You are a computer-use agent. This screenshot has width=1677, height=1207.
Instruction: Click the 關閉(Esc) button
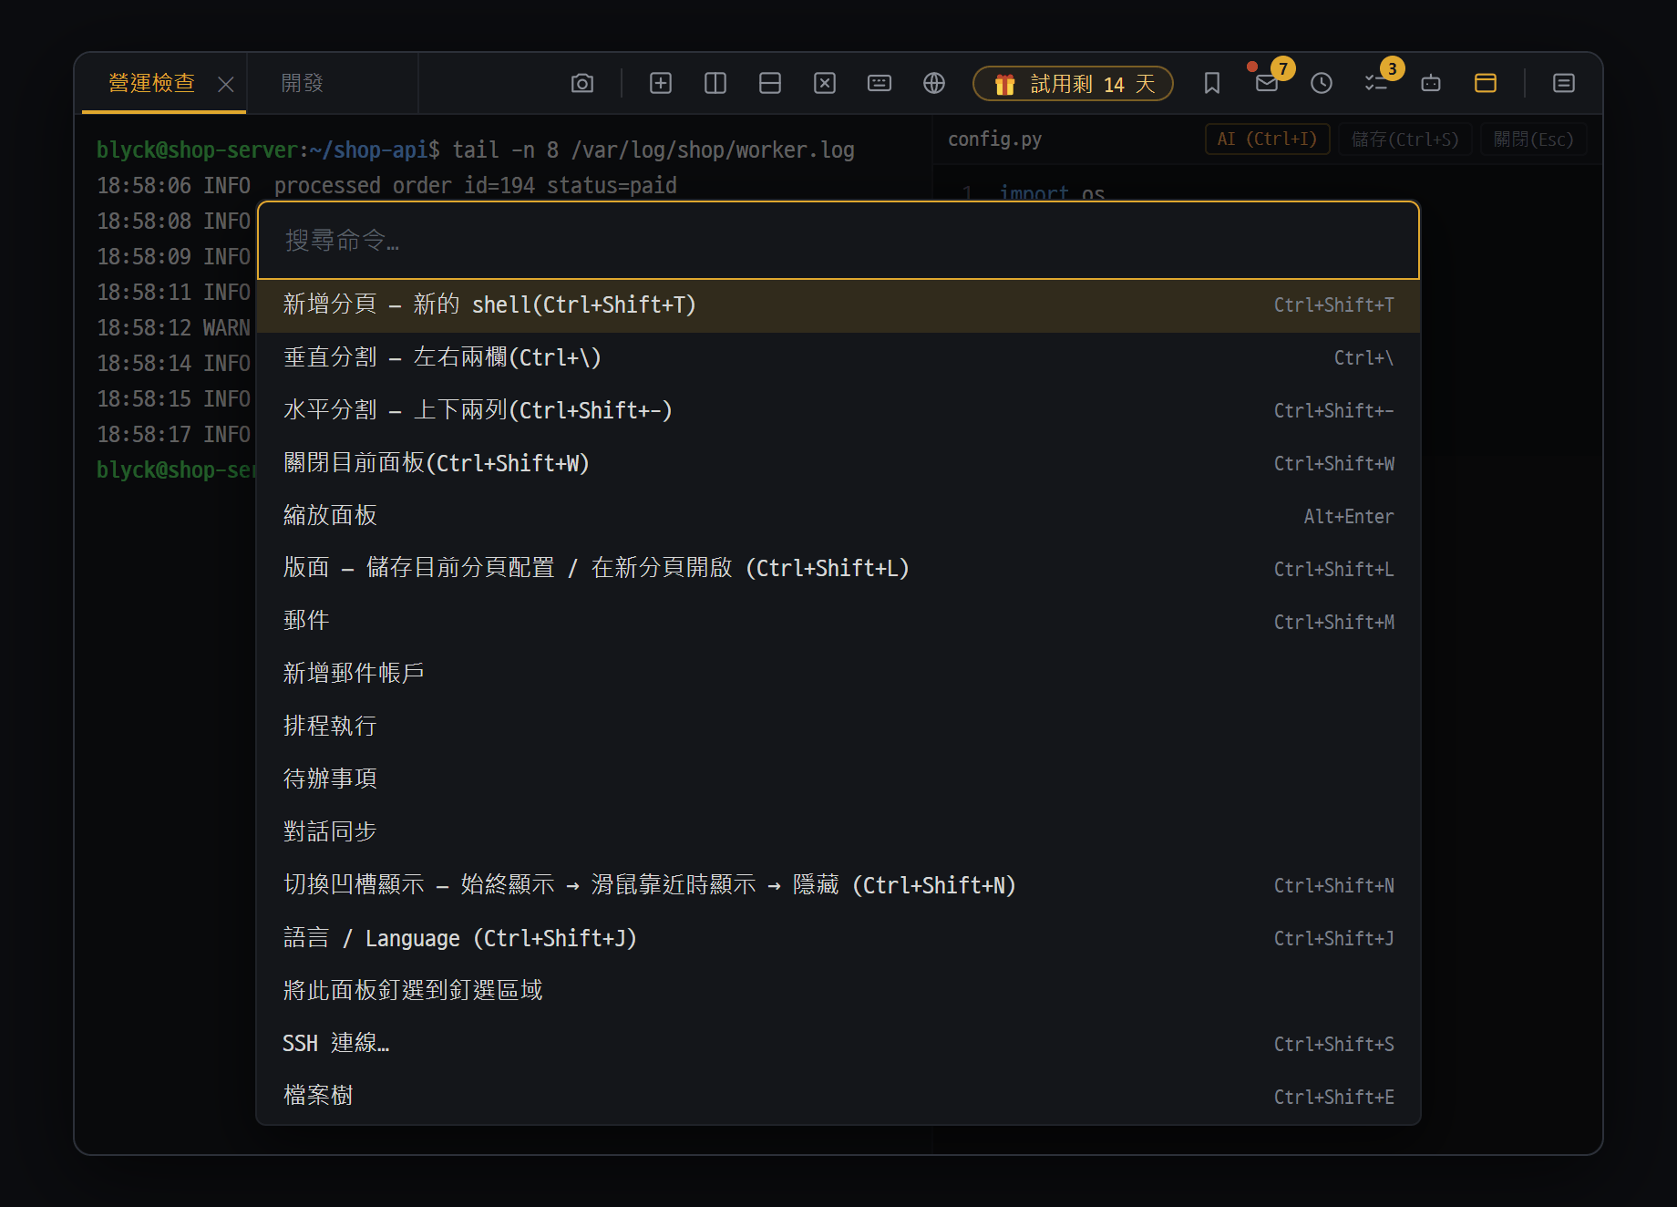coord(1533,139)
